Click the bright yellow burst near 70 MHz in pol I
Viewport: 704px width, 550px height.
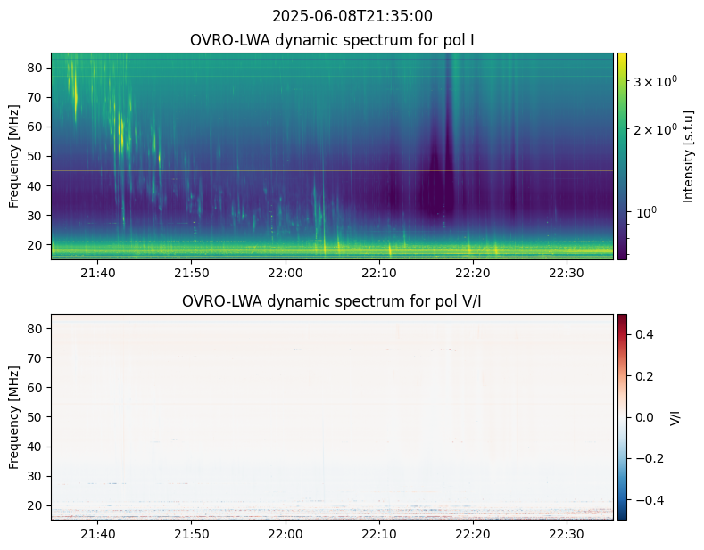pyautogui.click(x=74, y=91)
